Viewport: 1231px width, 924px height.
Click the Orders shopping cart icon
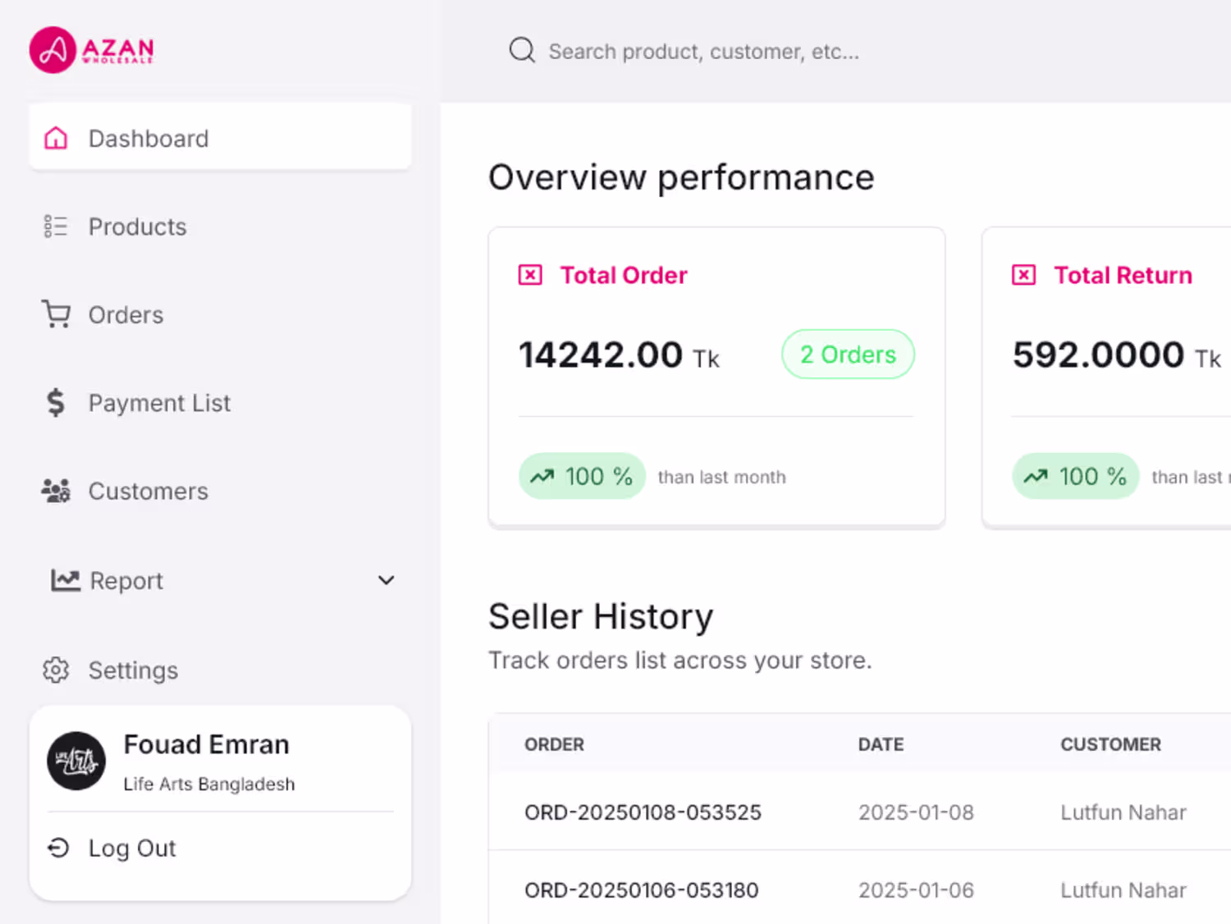(x=56, y=314)
